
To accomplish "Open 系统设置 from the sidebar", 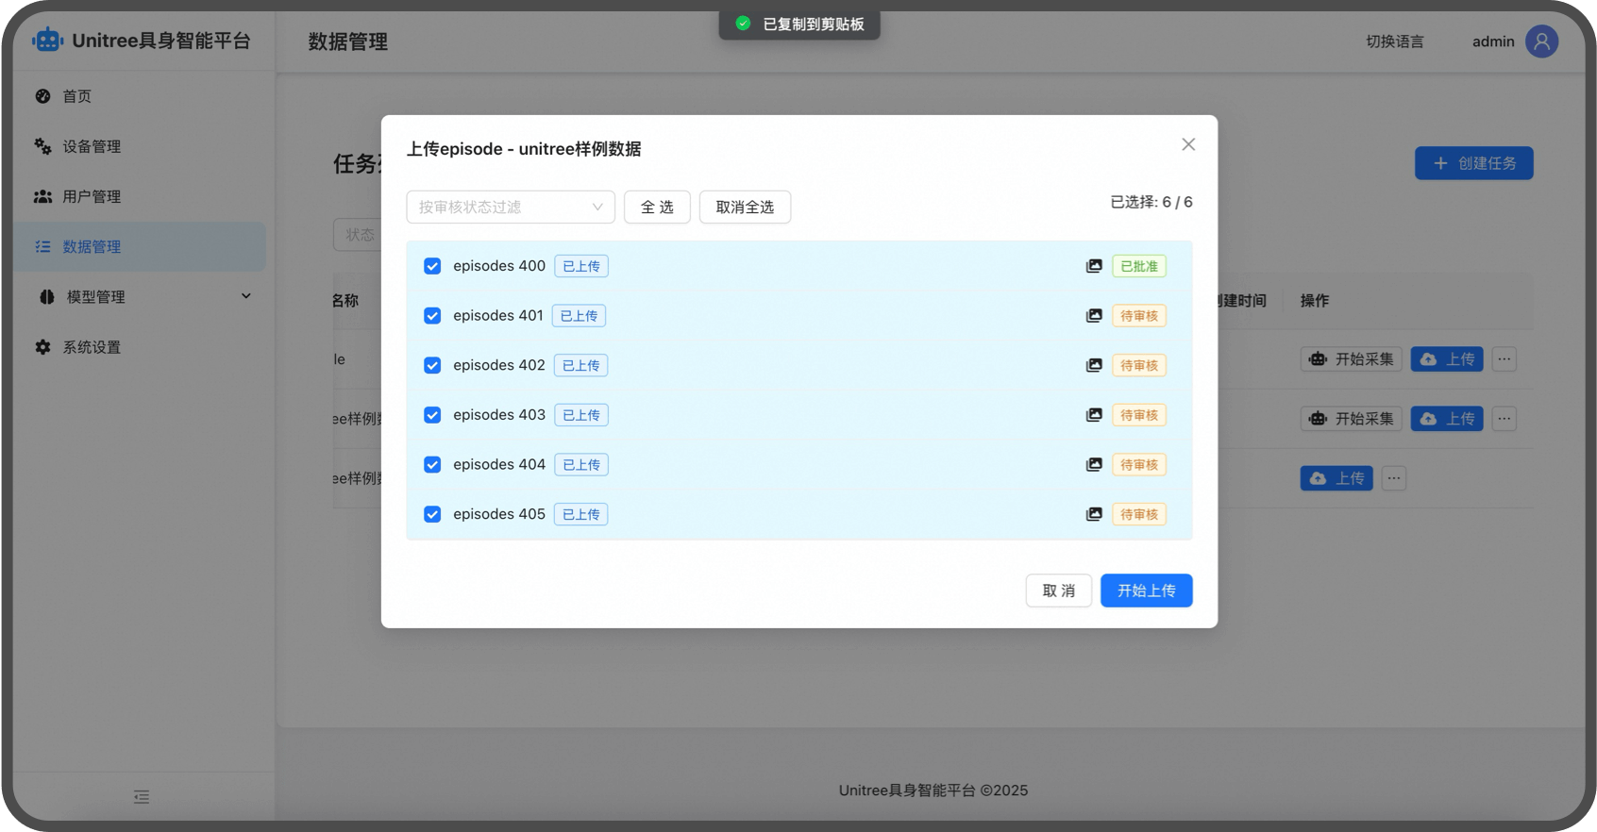I will click(92, 347).
